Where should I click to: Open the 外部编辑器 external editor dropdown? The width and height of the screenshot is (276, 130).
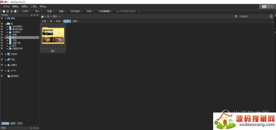tap(105, 11)
